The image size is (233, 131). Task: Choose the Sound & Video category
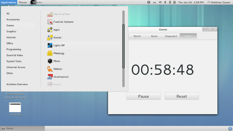tap(15, 55)
